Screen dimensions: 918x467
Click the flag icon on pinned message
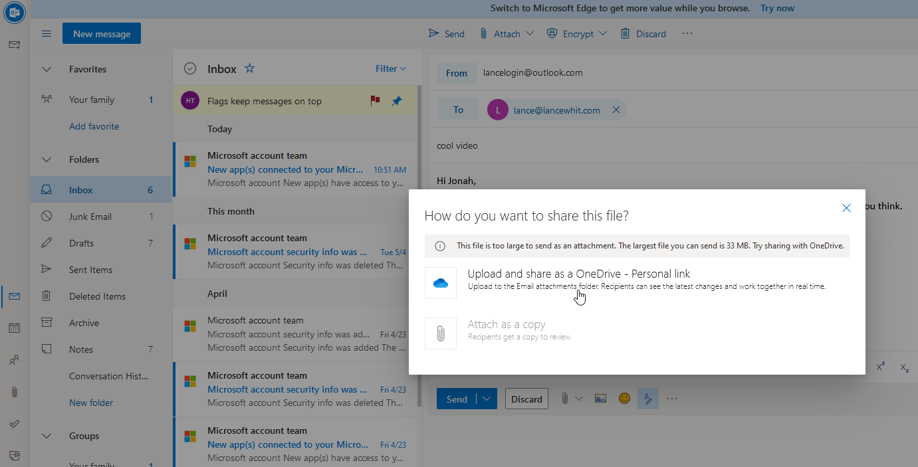pyautogui.click(x=376, y=101)
